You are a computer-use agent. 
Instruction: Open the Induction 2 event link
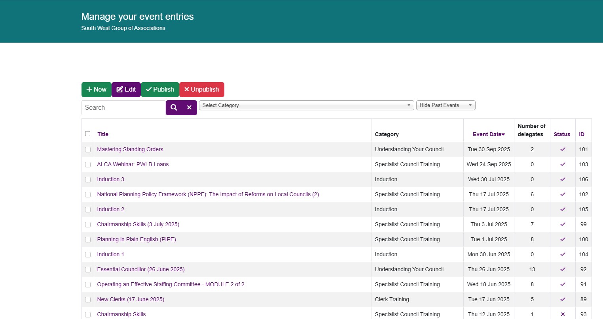[x=111, y=209]
